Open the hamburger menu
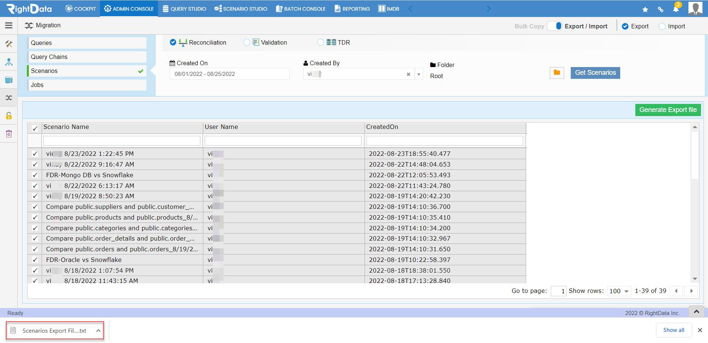708x343 pixels. [9, 25]
